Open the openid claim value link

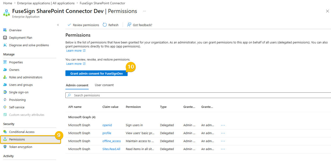click(107, 125)
